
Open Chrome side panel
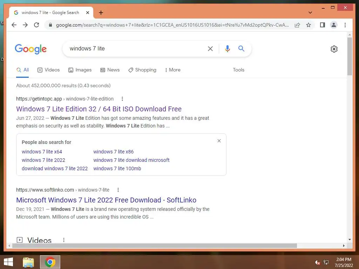[323, 25]
